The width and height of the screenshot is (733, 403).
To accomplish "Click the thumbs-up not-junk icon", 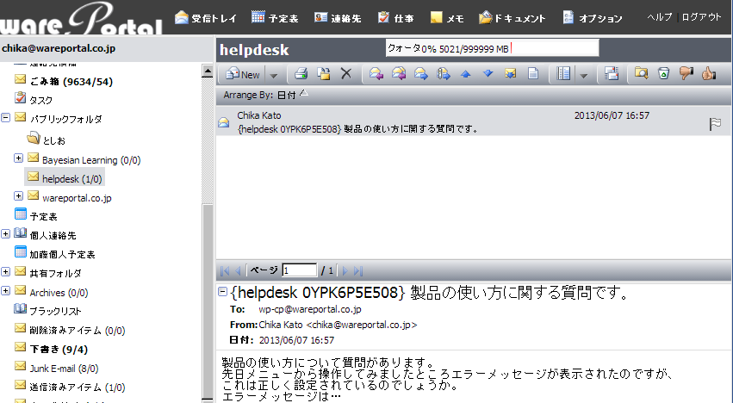I will (x=709, y=73).
